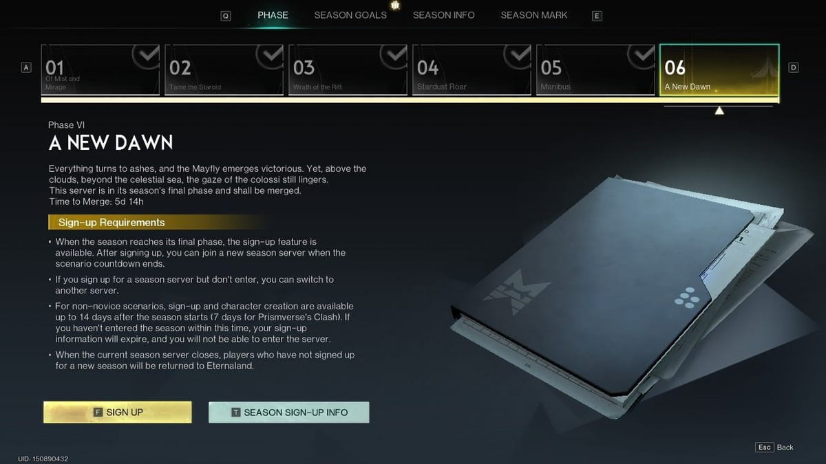Click the A previous-phase key icon

(27, 67)
